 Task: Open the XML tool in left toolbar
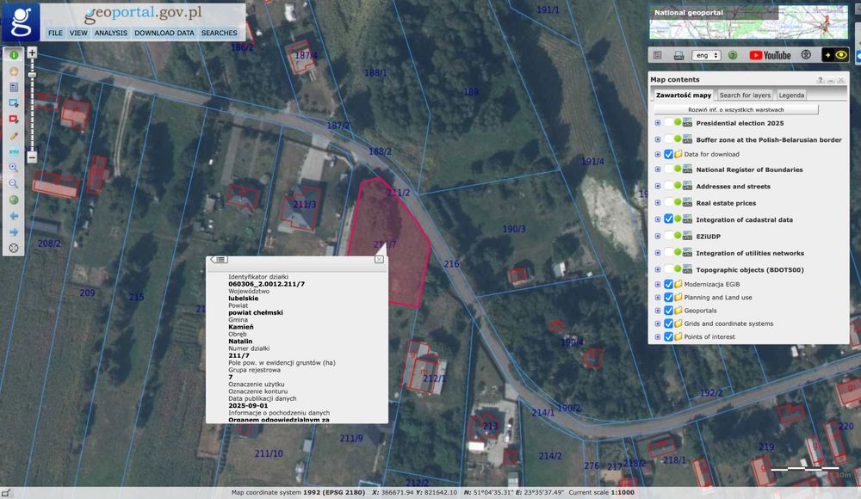point(14,151)
